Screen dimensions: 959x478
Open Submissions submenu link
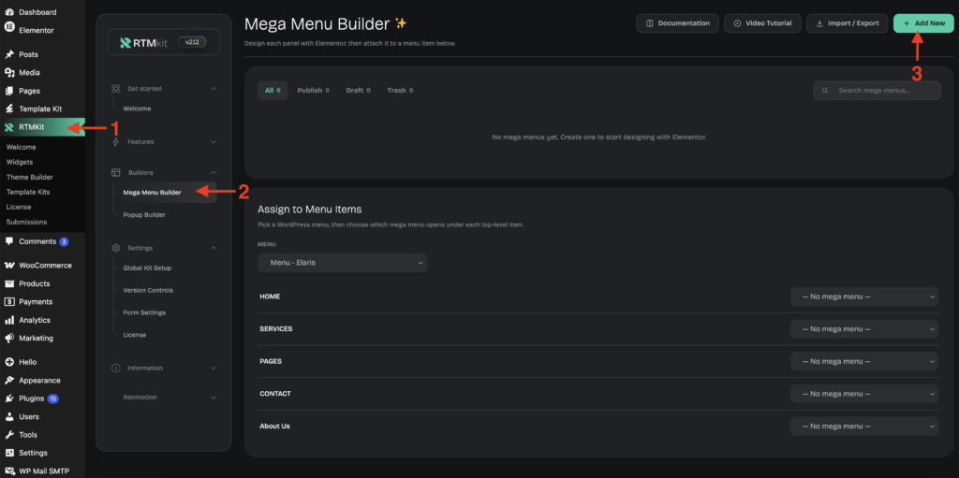click(x=26, y=222)
